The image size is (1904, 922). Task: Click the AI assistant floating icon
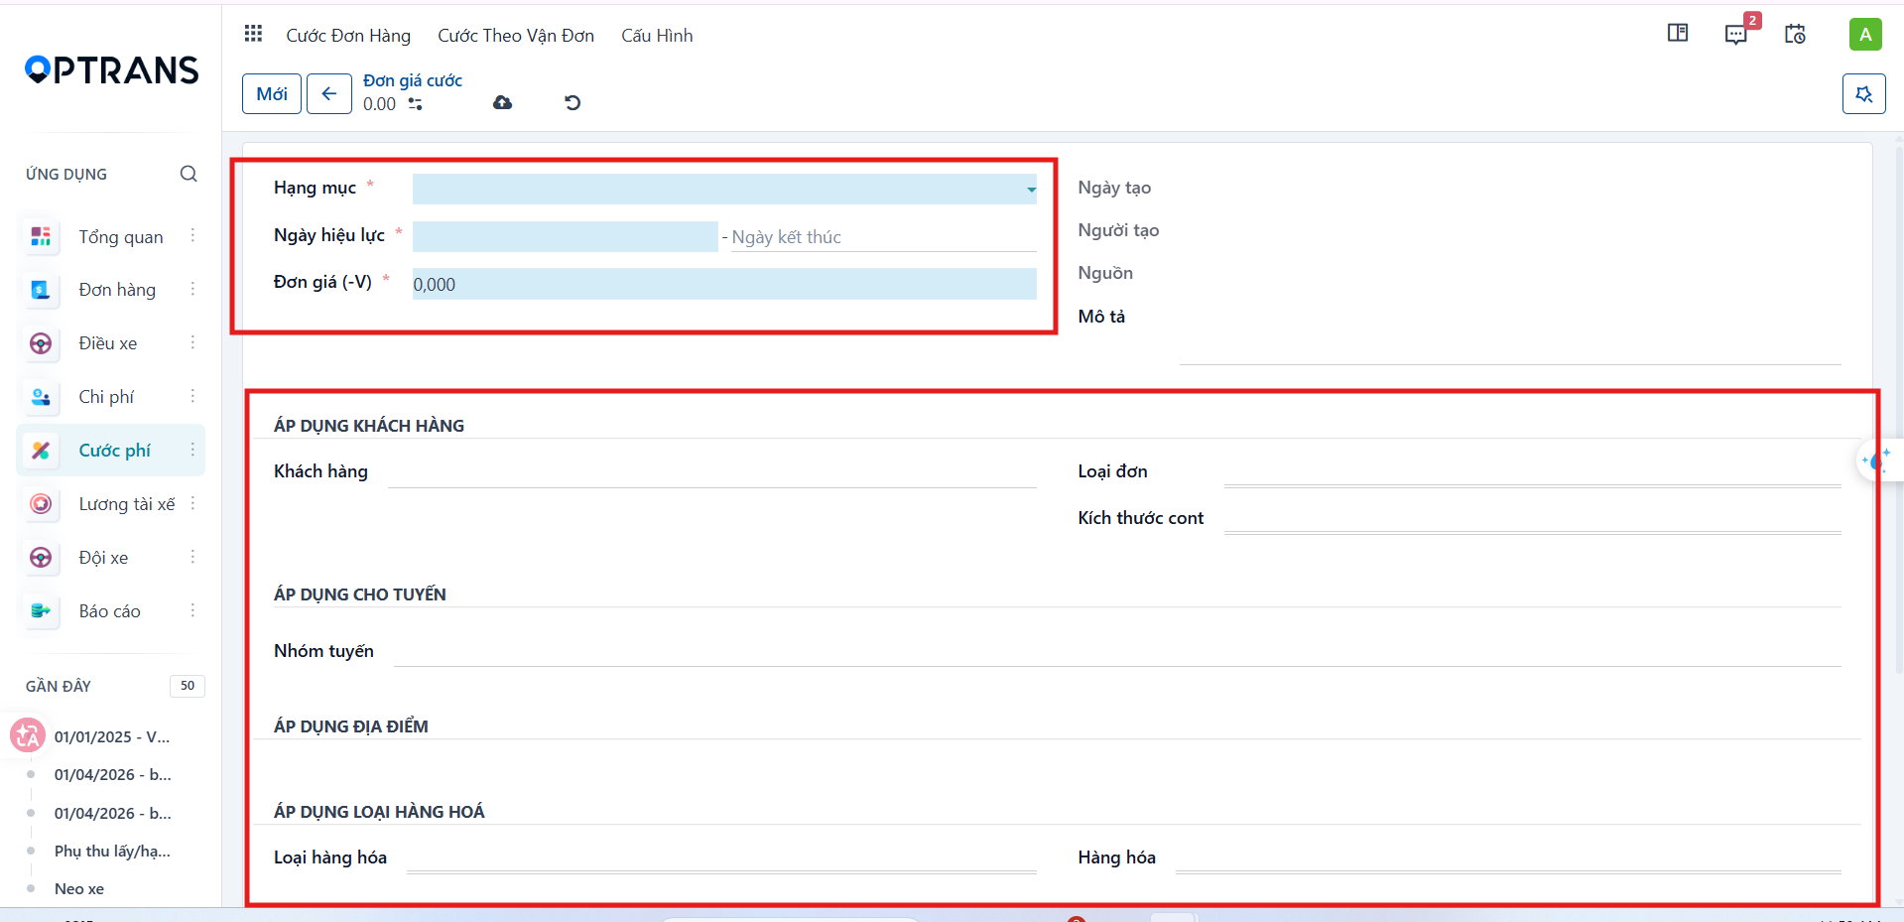[1876, 461]
